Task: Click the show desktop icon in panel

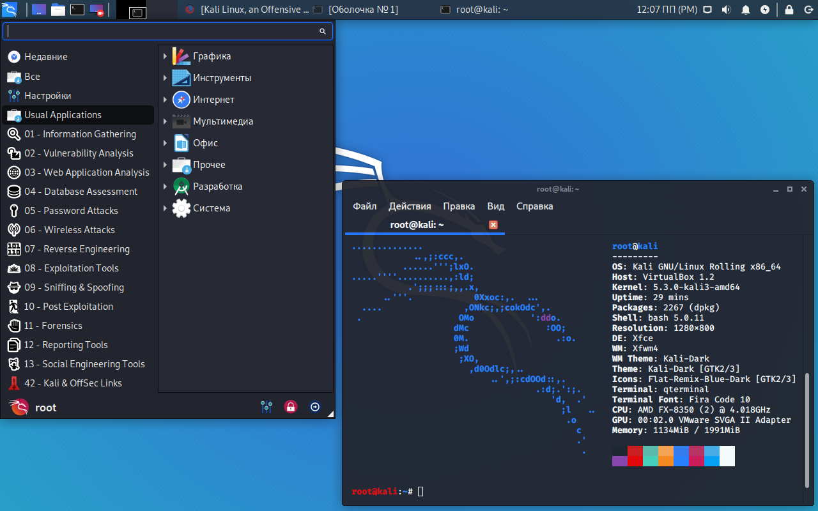Action: point(38,10)
